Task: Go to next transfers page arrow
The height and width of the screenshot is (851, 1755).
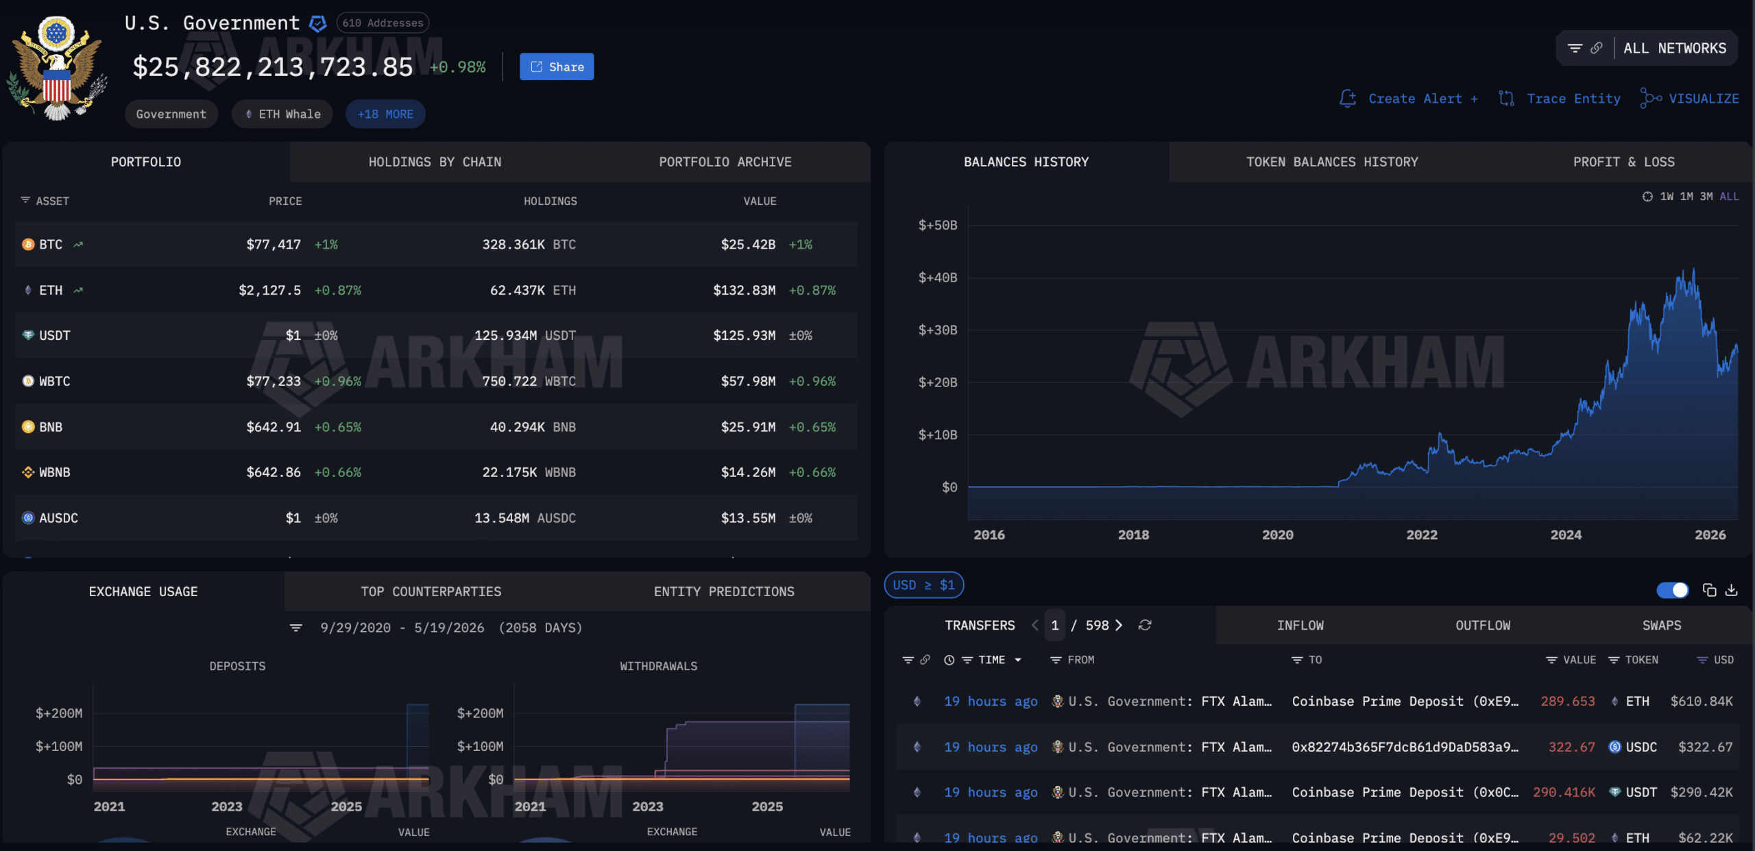Action: coord(1119,625)
